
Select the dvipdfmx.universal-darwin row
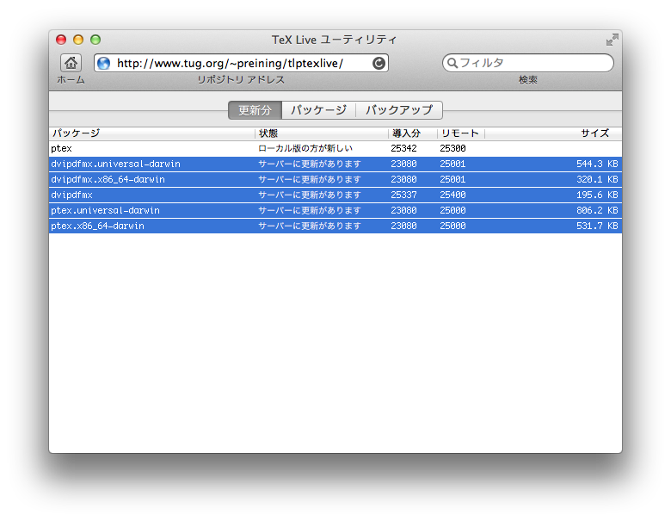click(x=335, y=164)
